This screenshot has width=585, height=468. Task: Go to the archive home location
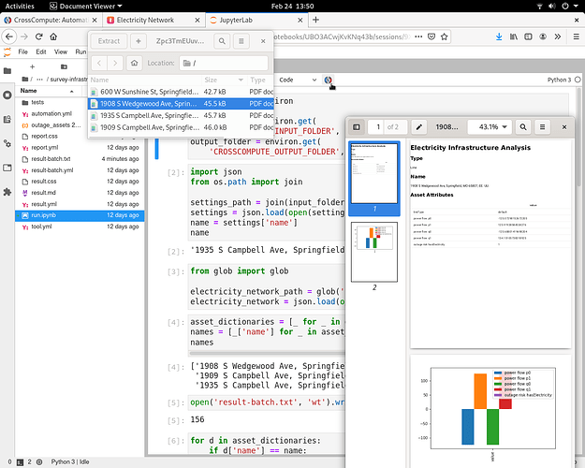point(134,63)
